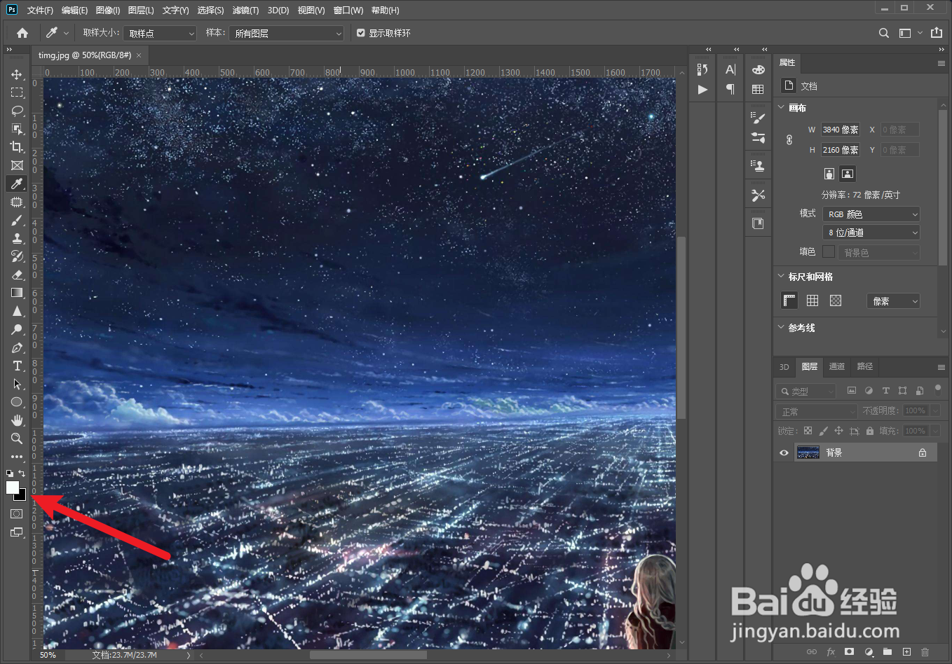Open the 文件(F) menu
952x664 pixels.
pos(40,11)
